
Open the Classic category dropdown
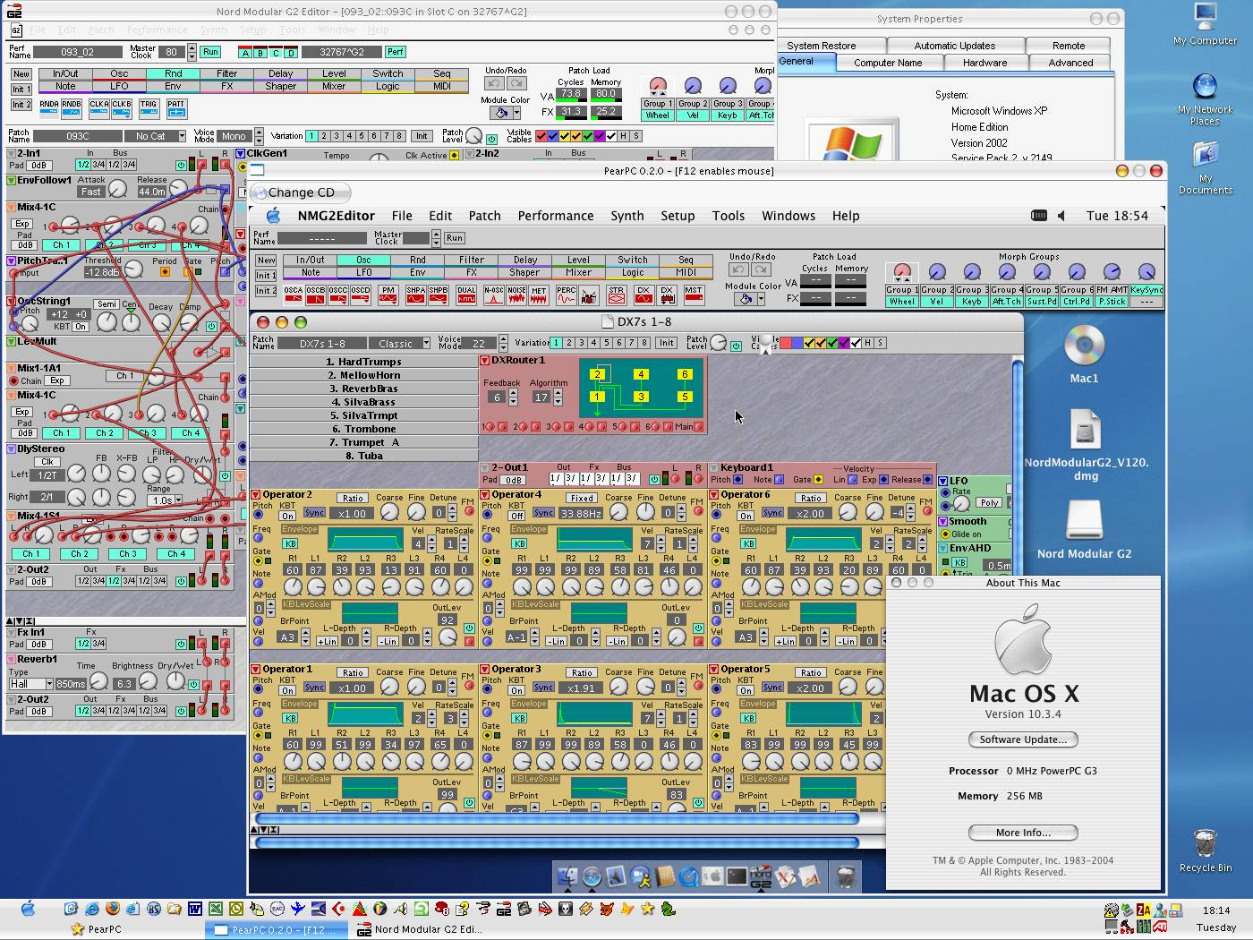pos(425,344)
